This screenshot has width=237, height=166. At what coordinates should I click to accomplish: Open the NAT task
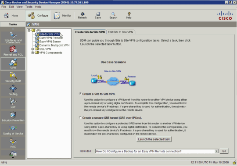[x=13, y=103]
